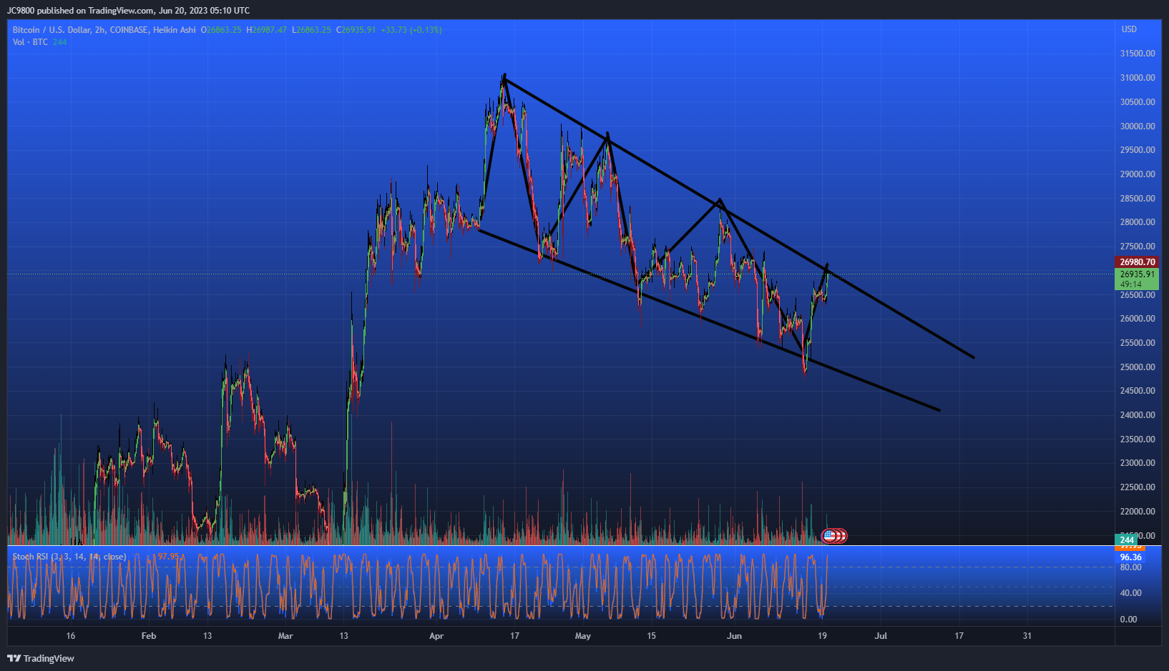This screenshot has height=671, width=1169.
Task: Click the 16 date axis label
Action: coord(70,636)
